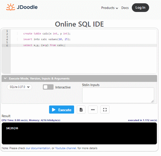Click the JDoodle sun logo icon
Viewport: 161px width, 156px height.
click(x=11, y=7)
